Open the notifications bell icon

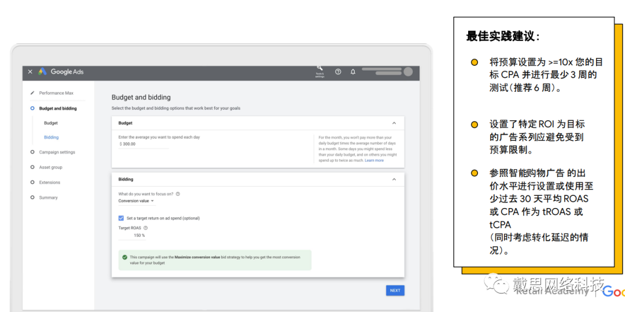tap(353, 72)
